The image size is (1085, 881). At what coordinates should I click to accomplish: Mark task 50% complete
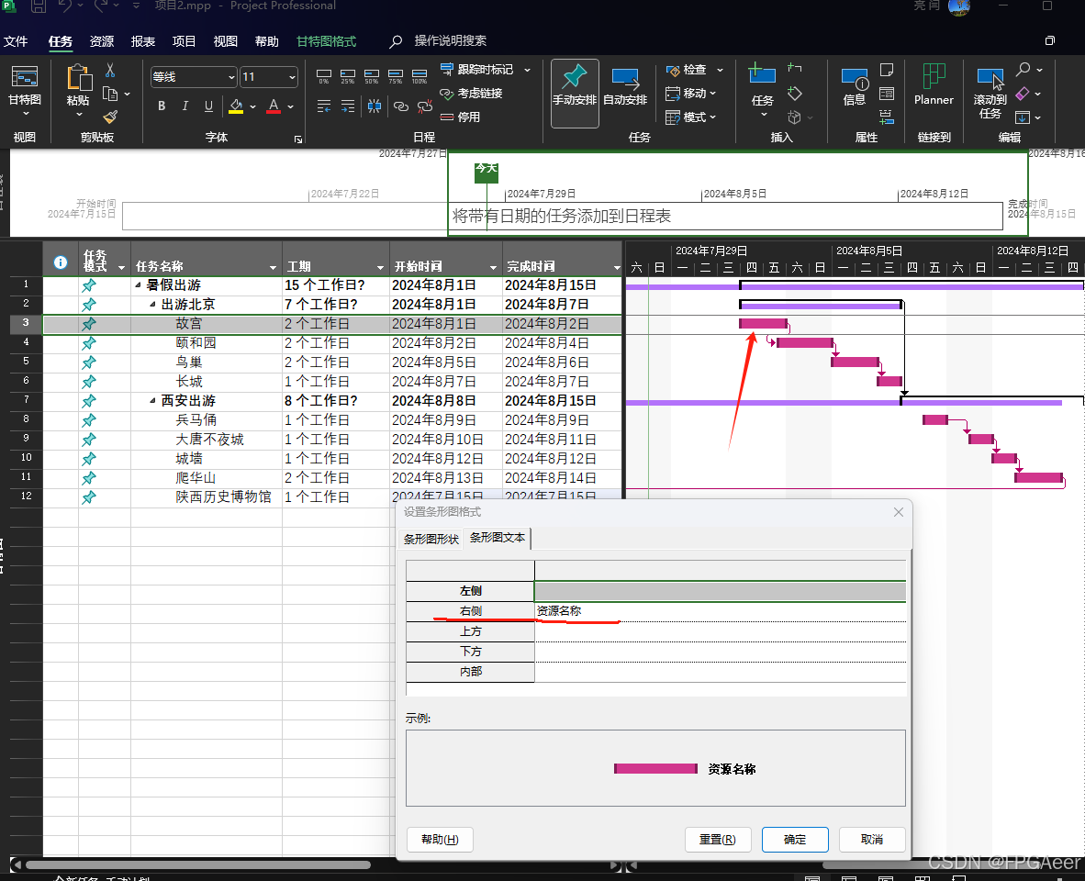372,76
